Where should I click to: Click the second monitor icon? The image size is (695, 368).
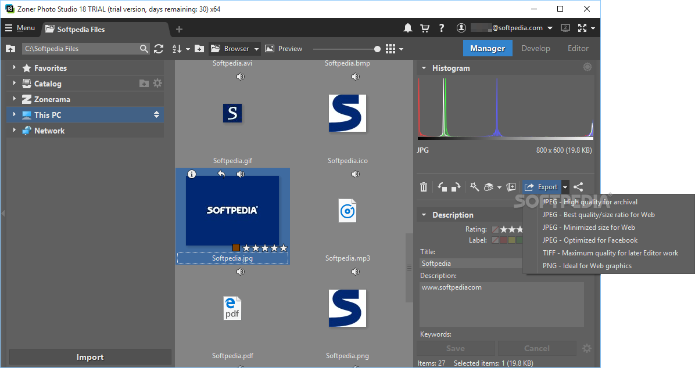[x=565, y=28]
